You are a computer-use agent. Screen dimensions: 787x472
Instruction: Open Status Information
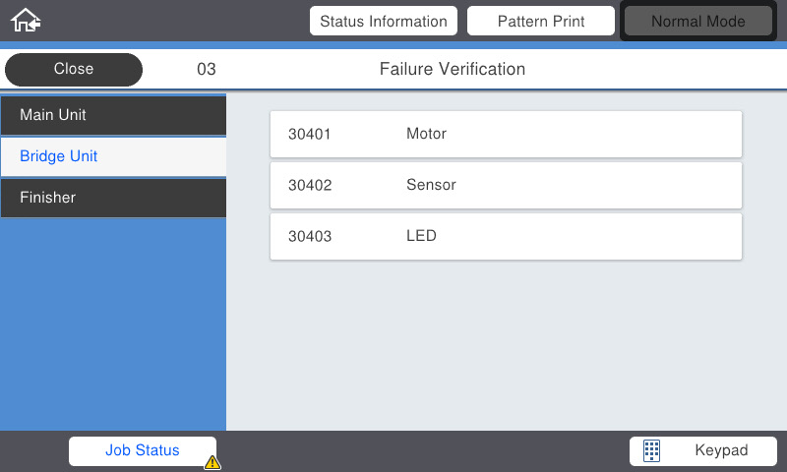coord(384,21)
